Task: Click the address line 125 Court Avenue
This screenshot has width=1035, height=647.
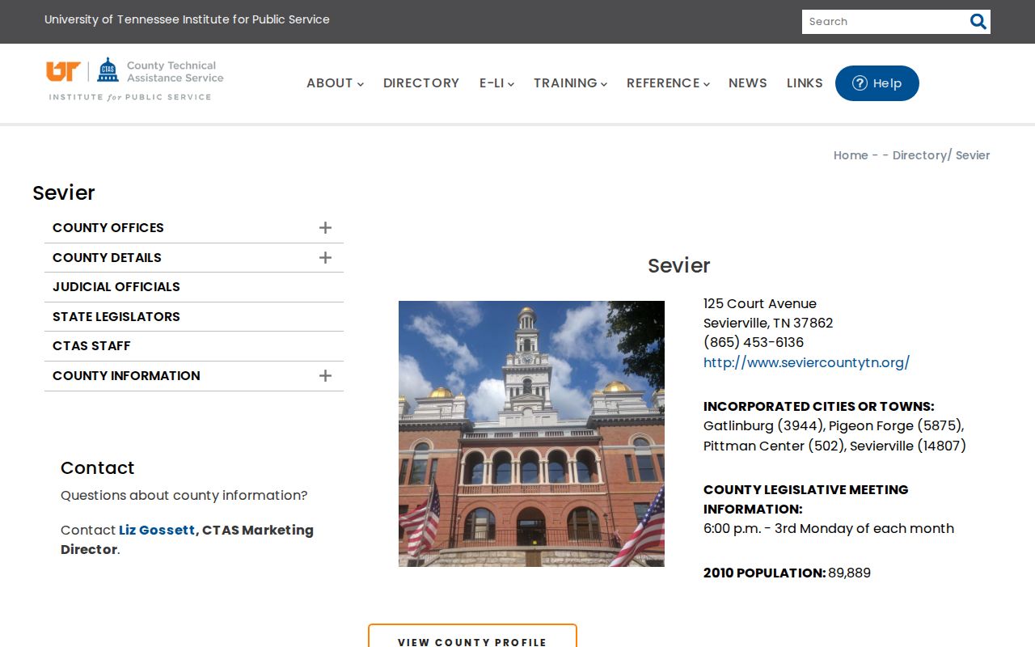Action: (760, 304)
